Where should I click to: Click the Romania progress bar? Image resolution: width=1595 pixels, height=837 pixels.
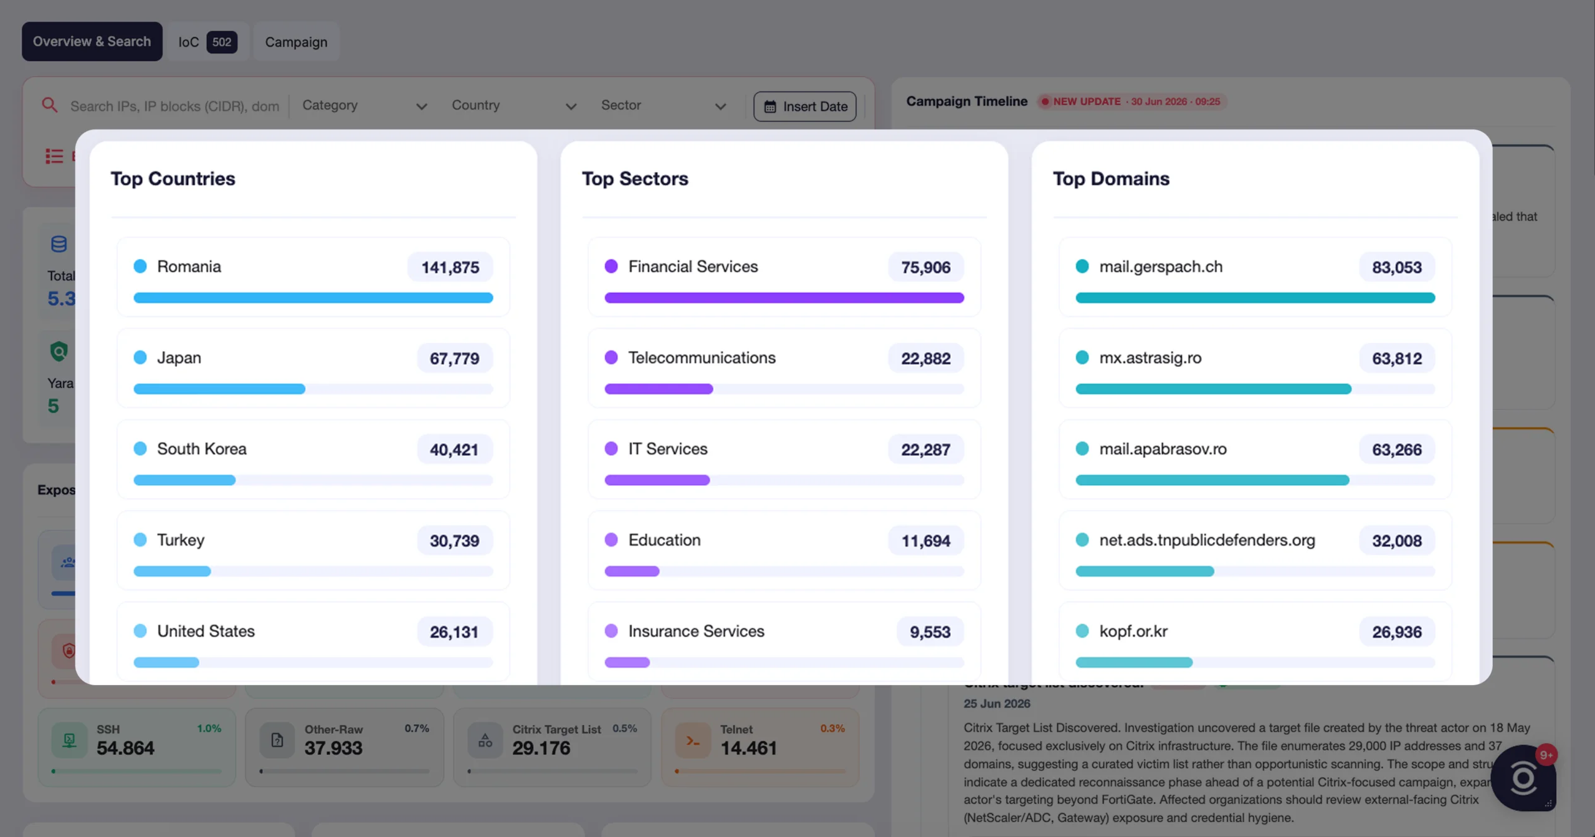pyautogui.click(x=313, y=298)
